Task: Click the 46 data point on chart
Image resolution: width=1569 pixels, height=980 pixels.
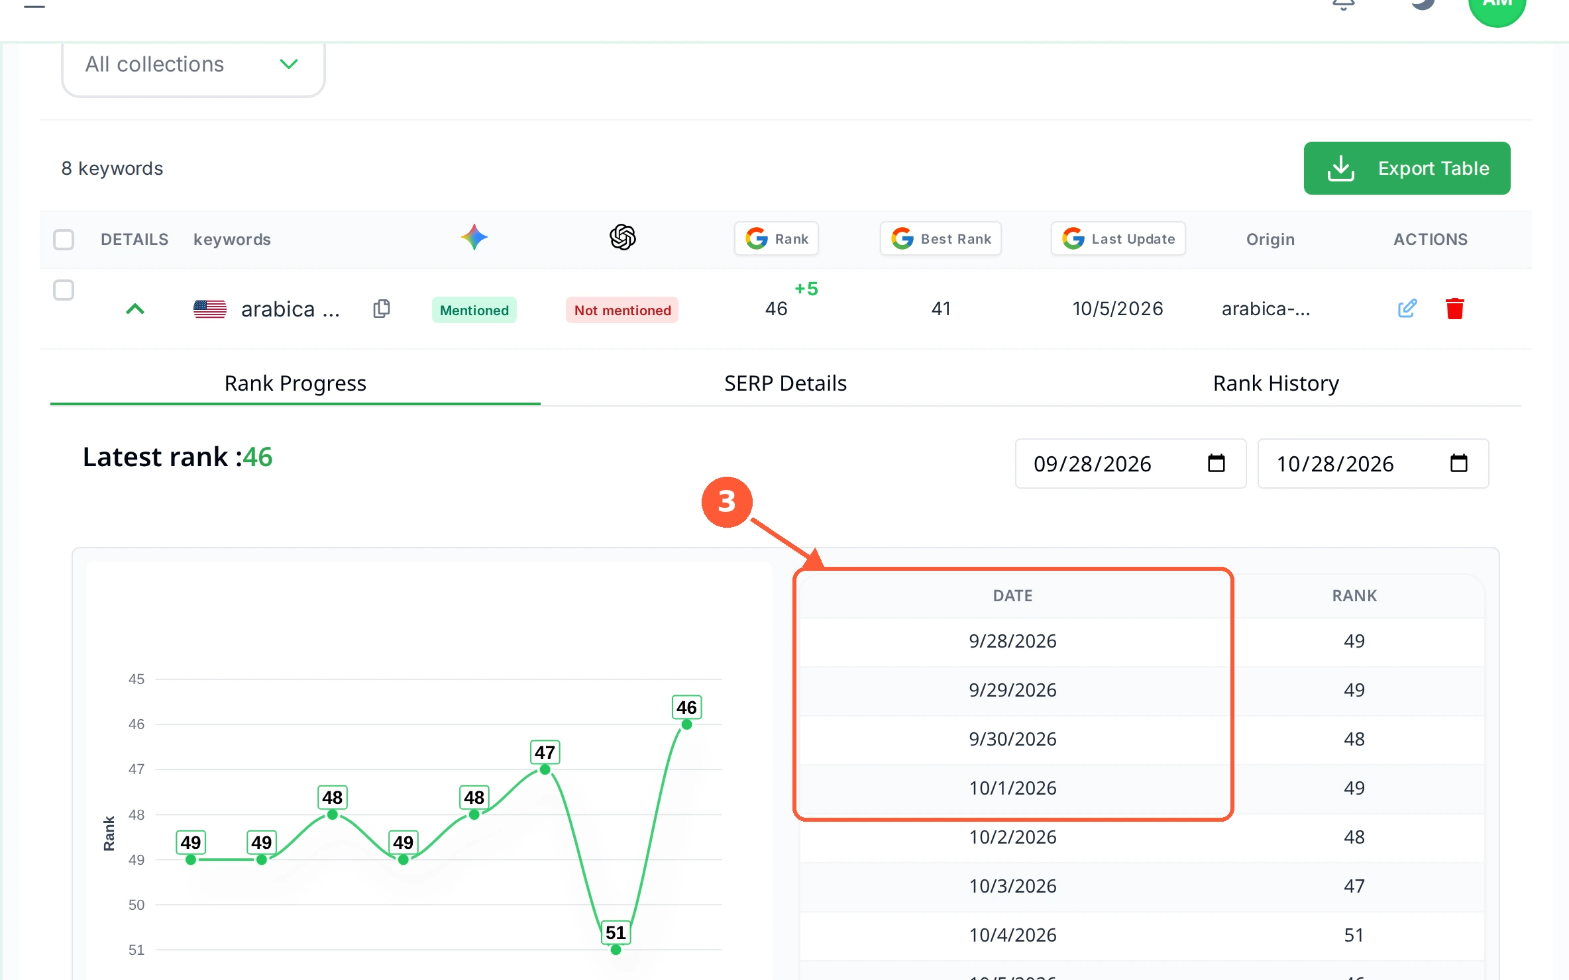Action: tap(686, 724)
